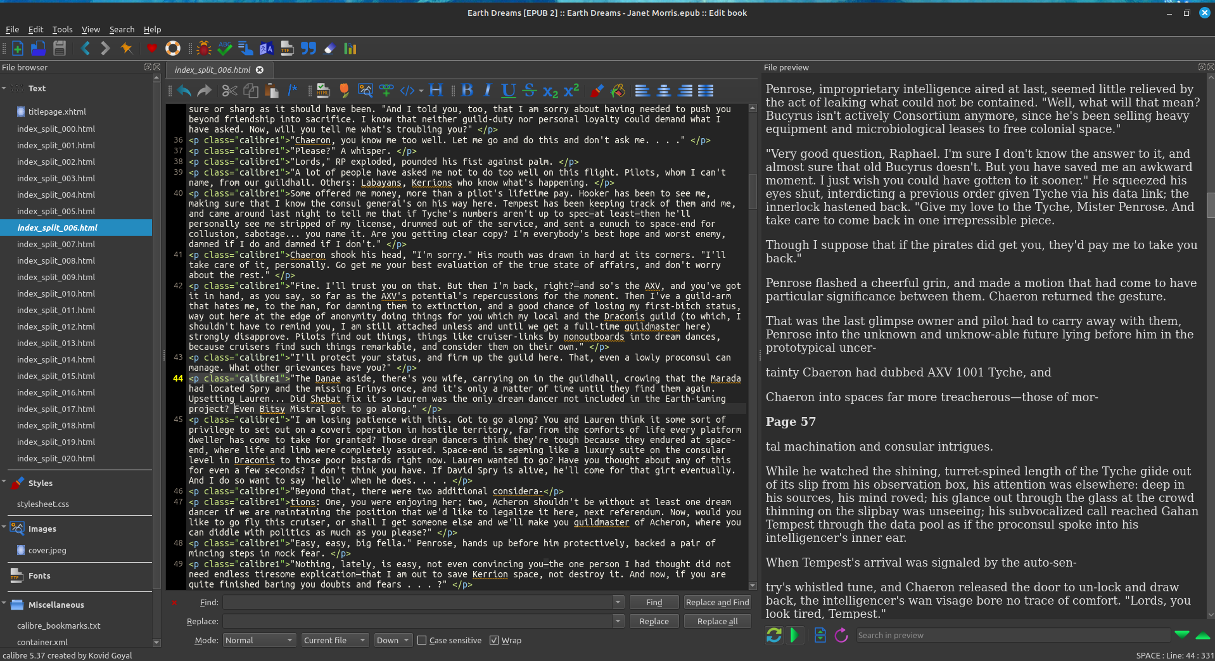Undo the last edit in the editor
Screen dimensions: 1215x661
pos(184,91)
